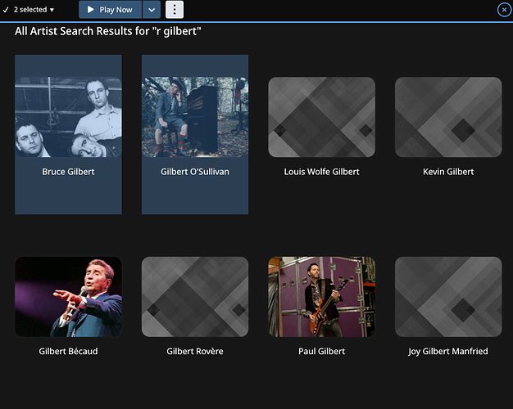Select the Louis Wolfe Gilbert placeholder image
The width and height of the screenshot is (513, 409).
point(321,117)
